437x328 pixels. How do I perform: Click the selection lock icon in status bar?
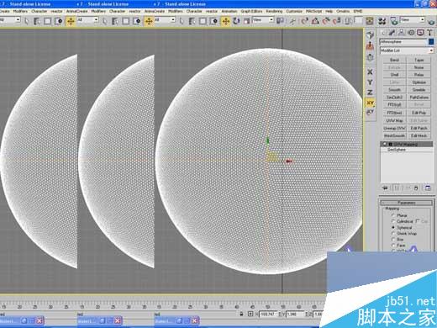pyautogui.click(x=241, y=314)
